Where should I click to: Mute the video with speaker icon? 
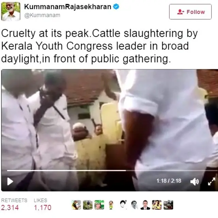[x=194, y=182]
